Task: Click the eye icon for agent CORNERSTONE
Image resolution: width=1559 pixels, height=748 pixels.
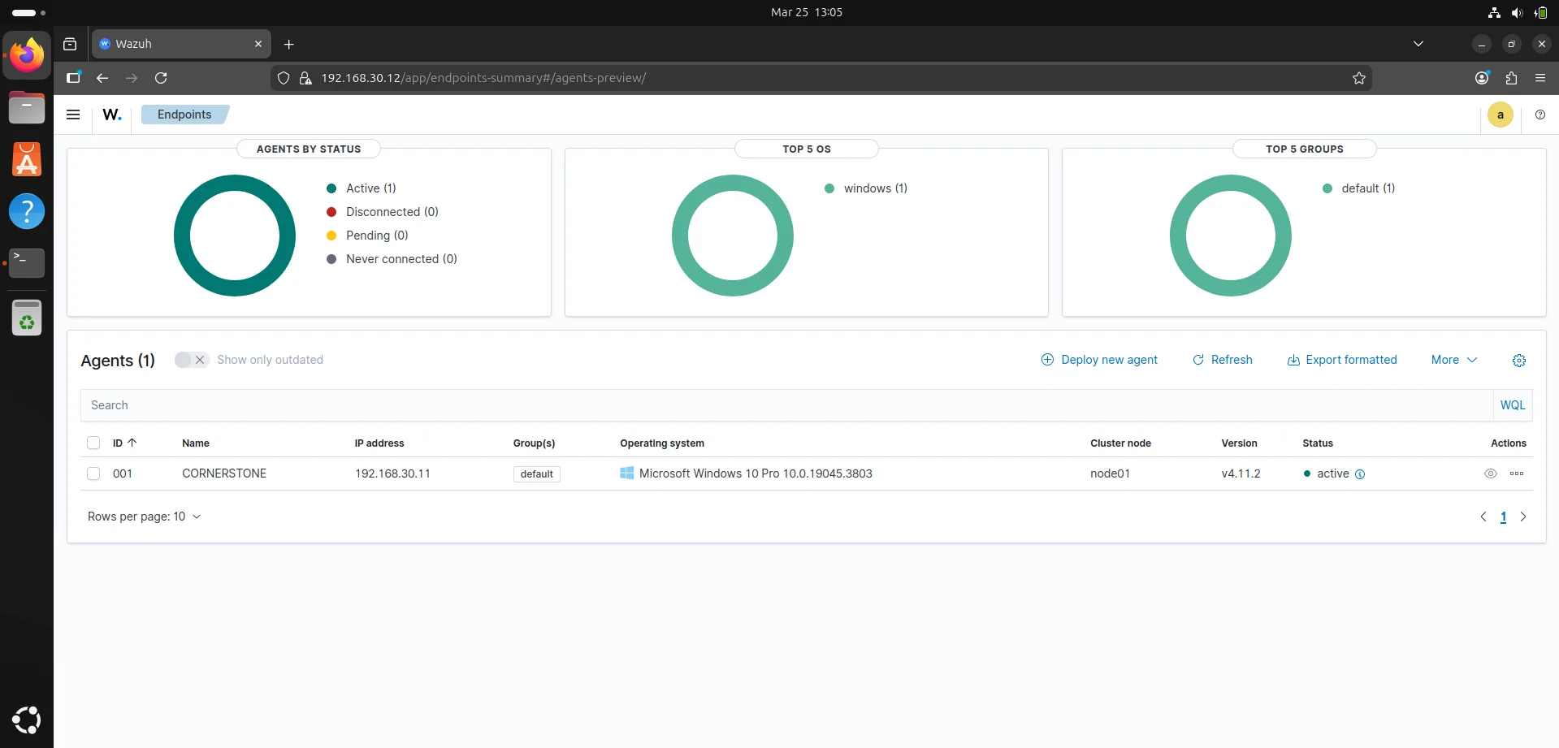Action: point(1490,473)
